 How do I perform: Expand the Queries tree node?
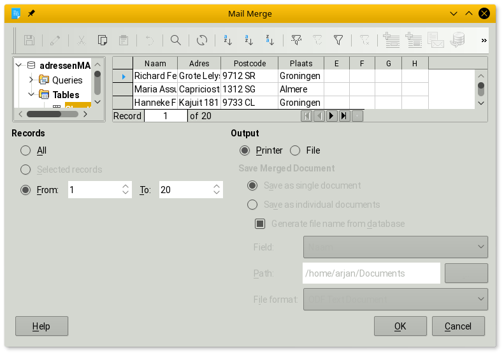click(31, 80)
